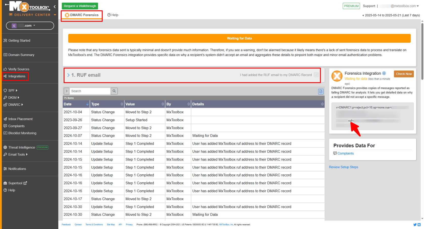Open the Delivery Center dropdown arrow
Screen dimensions: 424x229
pos(55,15)
